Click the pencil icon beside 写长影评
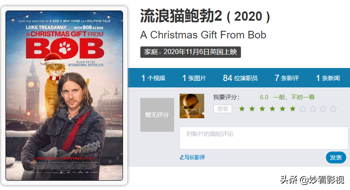Screen dimensions: 350x190 pos(182,157)
